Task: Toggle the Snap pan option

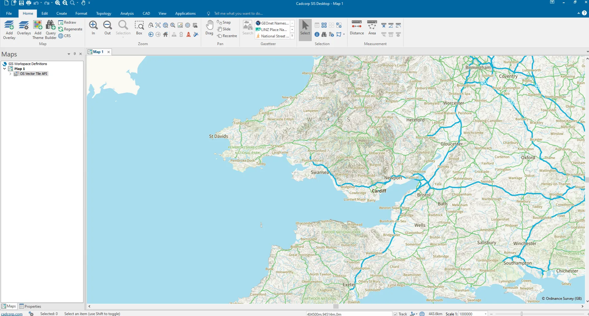Action: [x=224, y=22]
